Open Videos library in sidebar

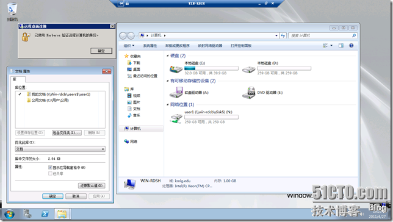tap(134, 96)
